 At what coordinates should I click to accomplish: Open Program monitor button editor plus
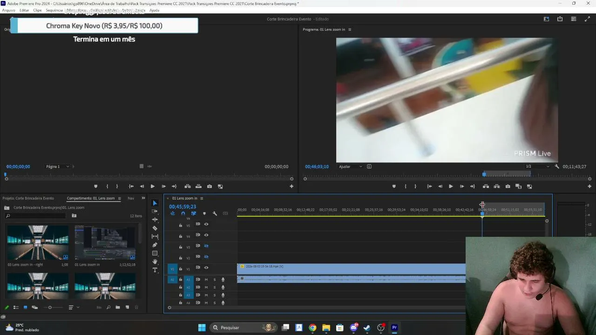tap(589, 187)
